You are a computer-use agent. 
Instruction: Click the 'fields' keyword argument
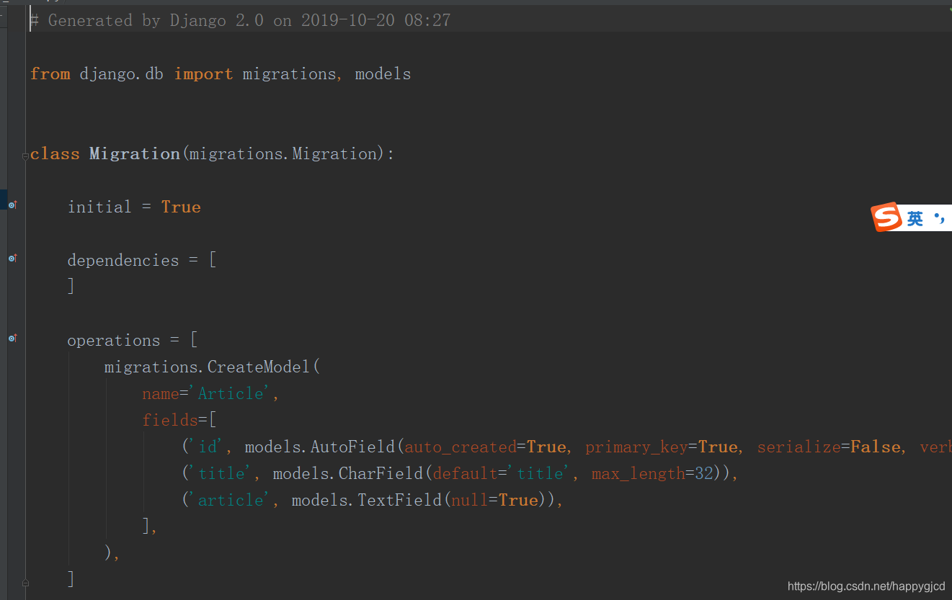click(170, 421)
